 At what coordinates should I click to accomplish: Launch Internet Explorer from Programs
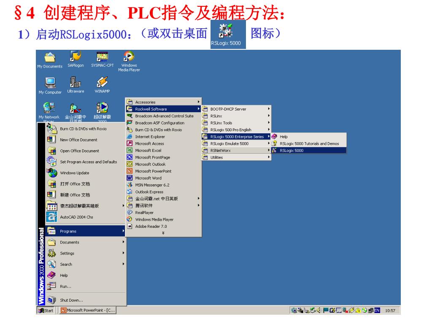click(x=163, y=136)
